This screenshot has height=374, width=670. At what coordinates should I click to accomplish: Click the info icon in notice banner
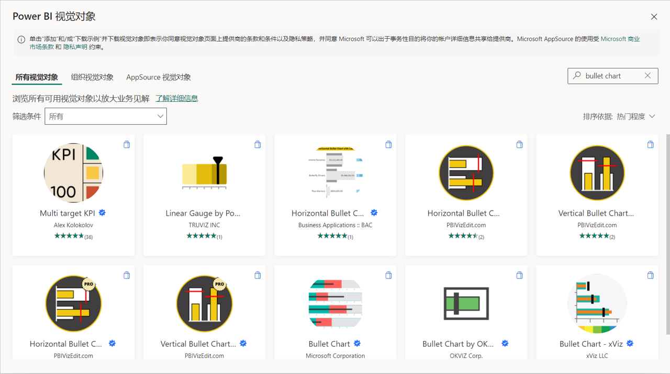[21, 40]
